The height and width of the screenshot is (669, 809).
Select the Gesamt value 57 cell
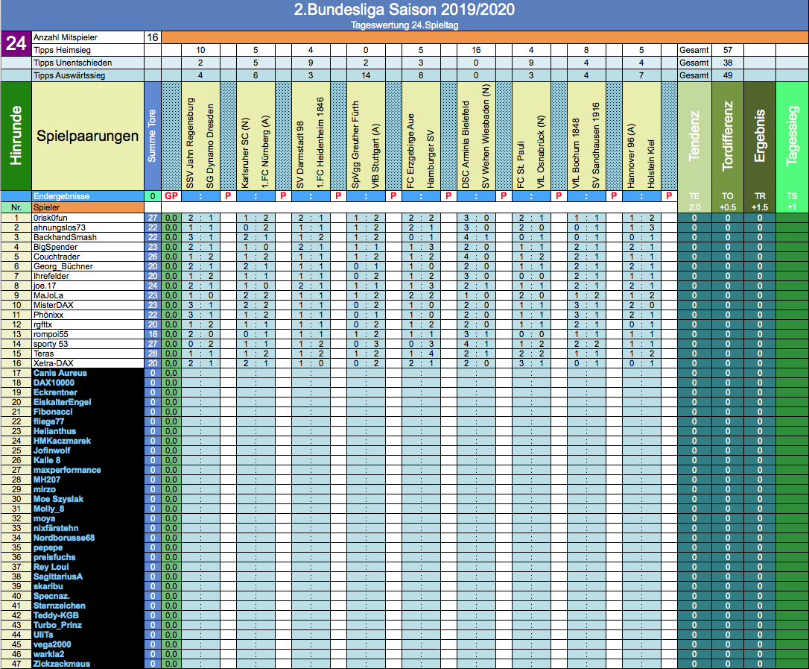728,50
